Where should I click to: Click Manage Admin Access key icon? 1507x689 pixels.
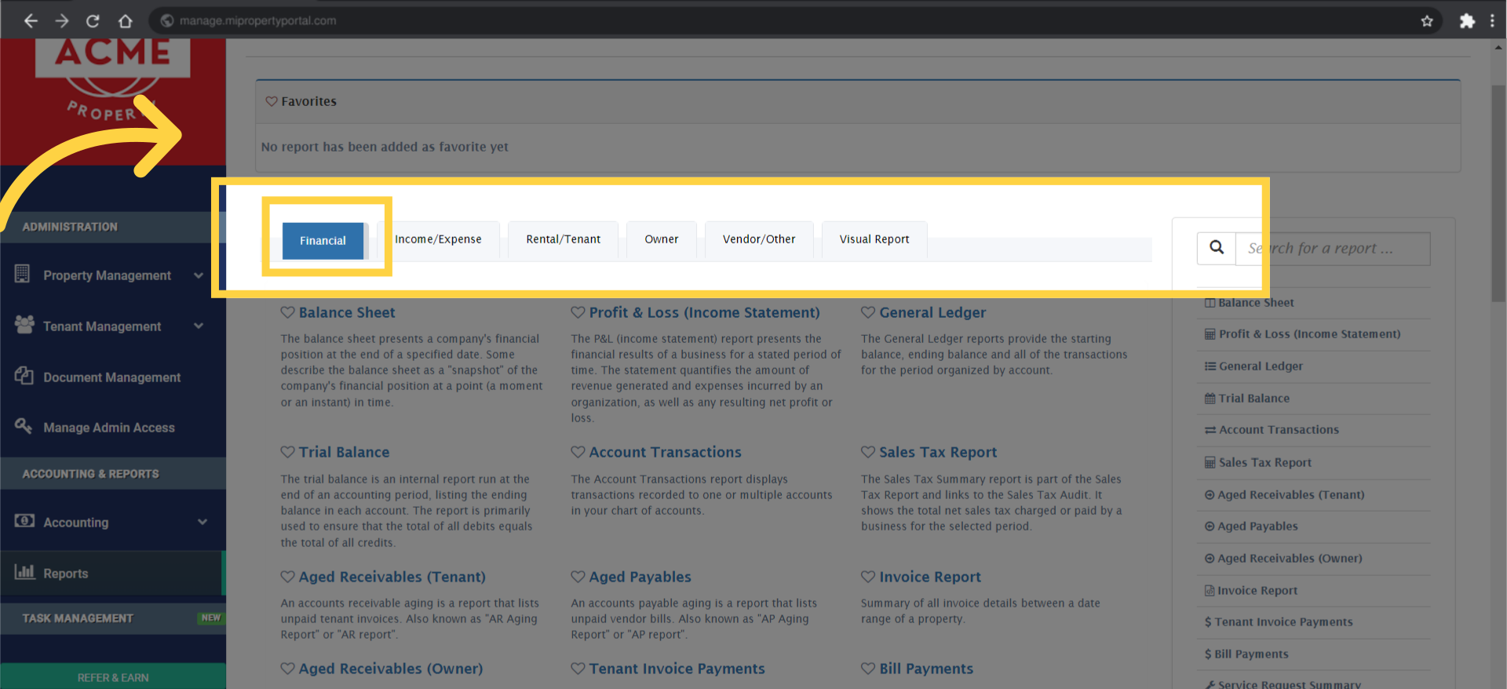coord(24,426)
